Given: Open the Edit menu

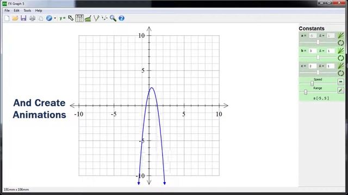Looking at the screenshot, I should coord(16,10).
